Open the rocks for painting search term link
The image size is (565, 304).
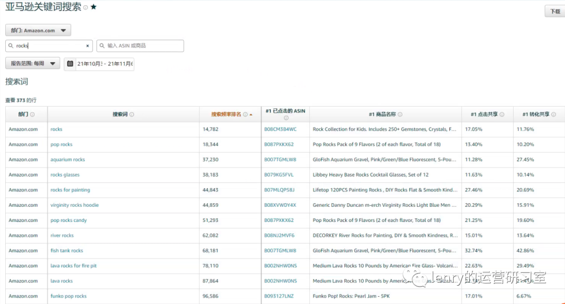point(70,190)
